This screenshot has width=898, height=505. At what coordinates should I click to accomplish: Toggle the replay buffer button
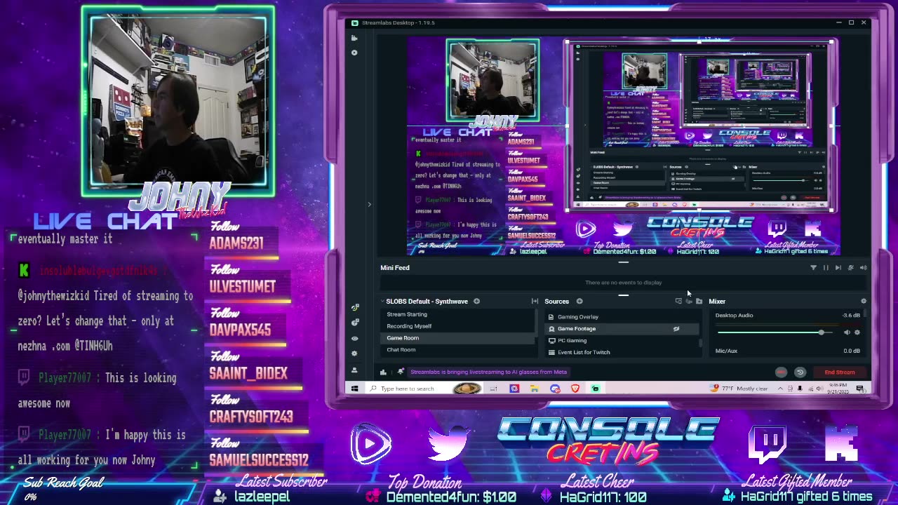coord(800,372)
